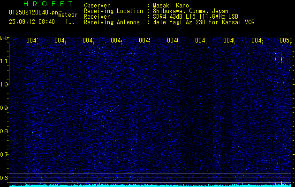Click the 'meteor' label
295x187 pixels.
pos(68,15)
